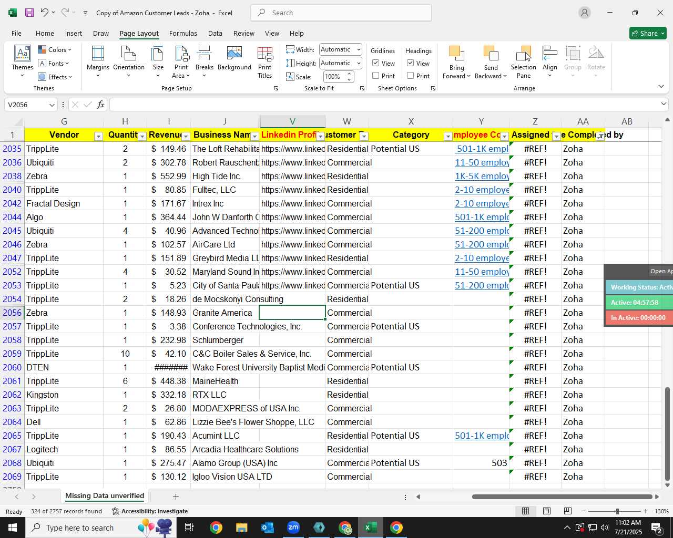The image size is (673, 538).
Task: Open 11-50 employees link in row 2052
Action: (482, 272)
